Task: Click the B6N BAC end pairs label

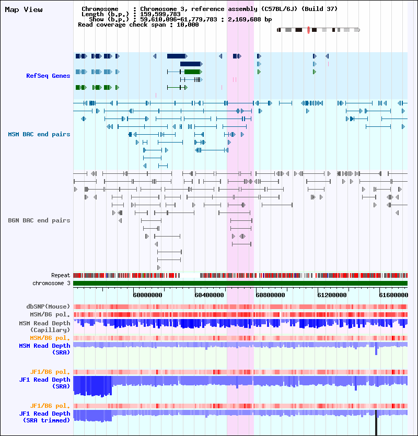Action: pos(39,220)
